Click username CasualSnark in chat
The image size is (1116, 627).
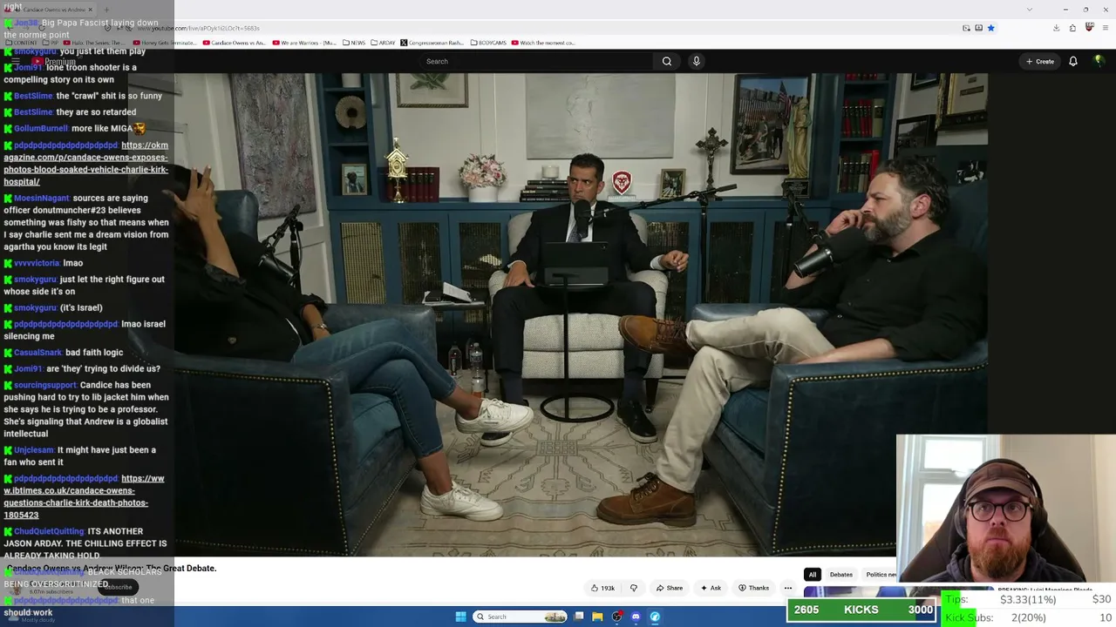point(37,353)
